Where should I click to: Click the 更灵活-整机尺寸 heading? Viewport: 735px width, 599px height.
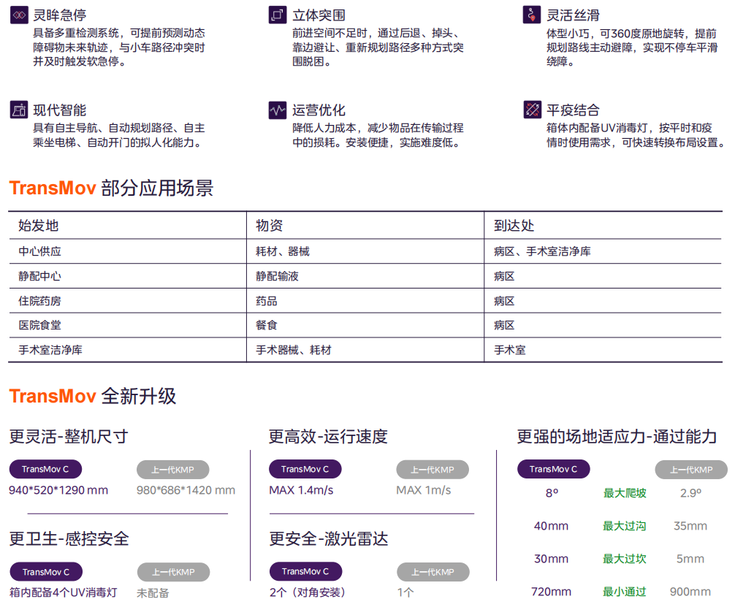pos(69,436)
